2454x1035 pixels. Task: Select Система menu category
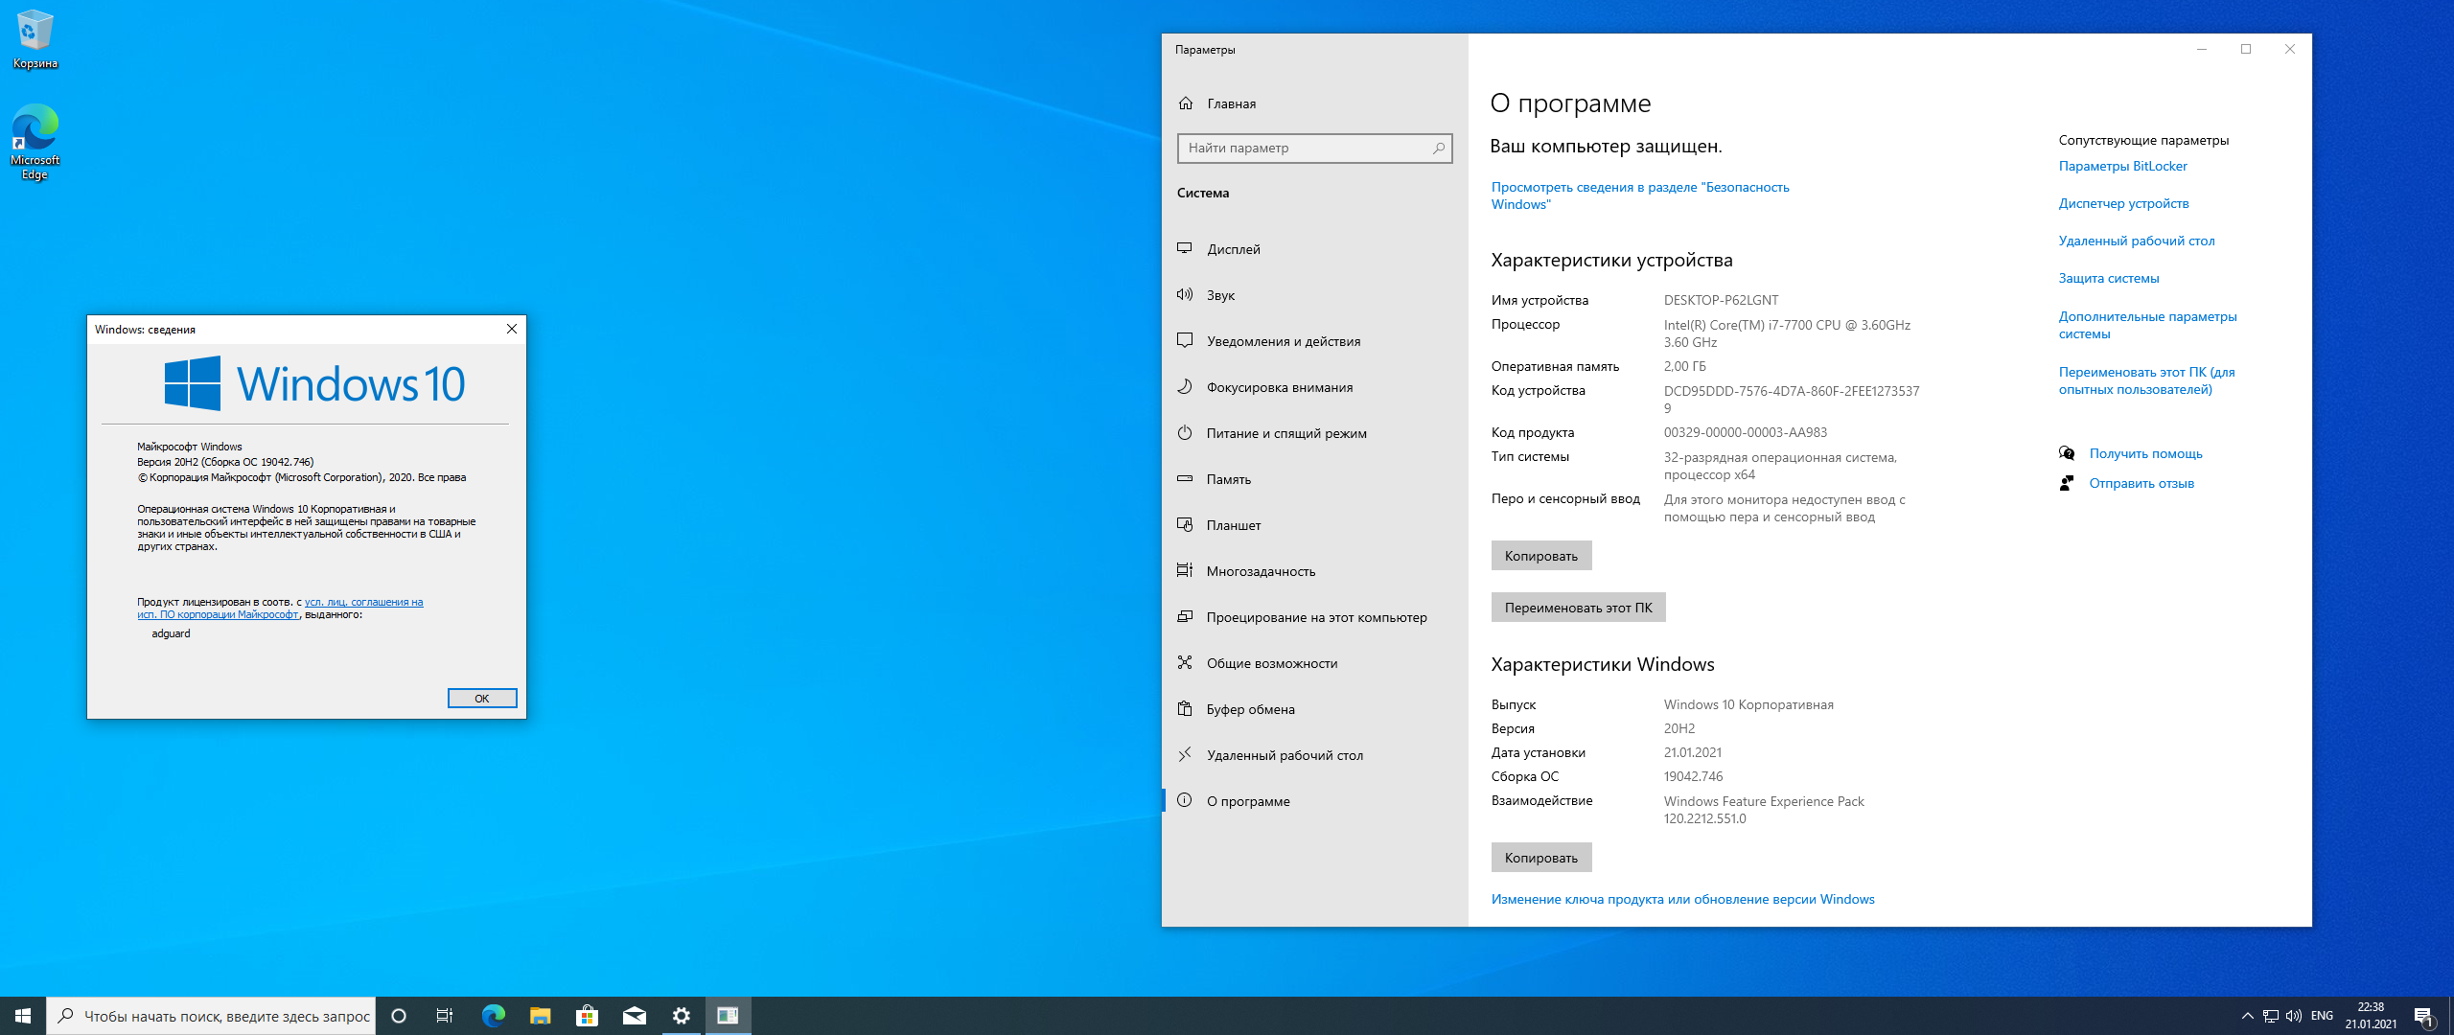point(1202,193)
